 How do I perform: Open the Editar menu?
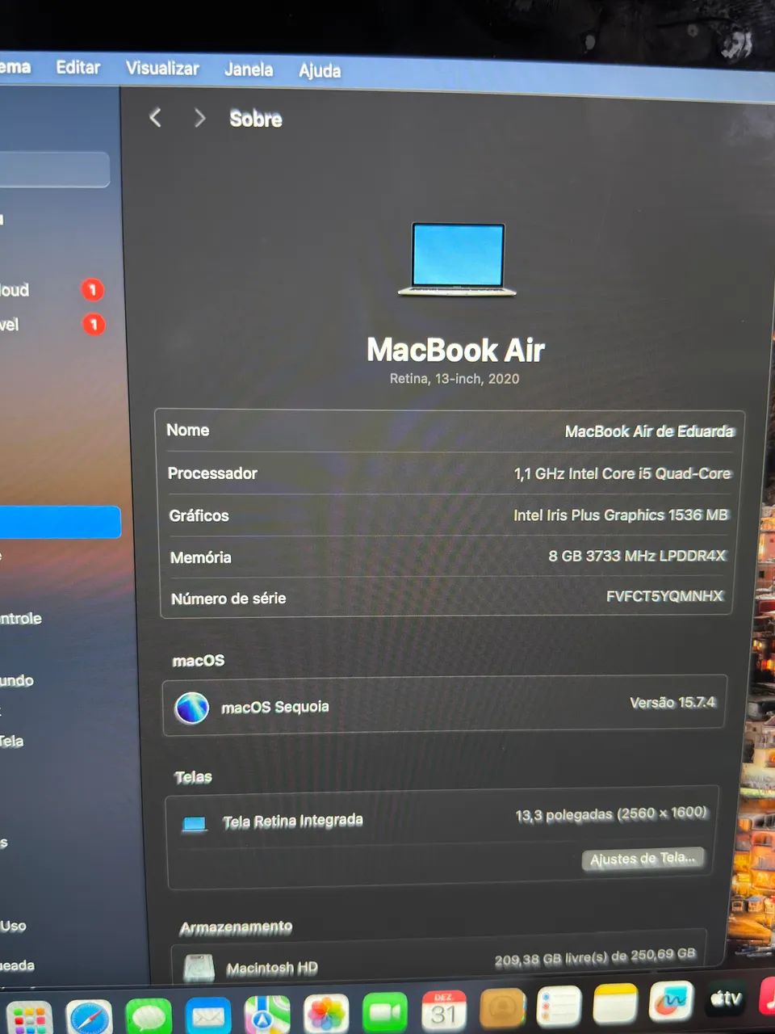click(78, 68)
